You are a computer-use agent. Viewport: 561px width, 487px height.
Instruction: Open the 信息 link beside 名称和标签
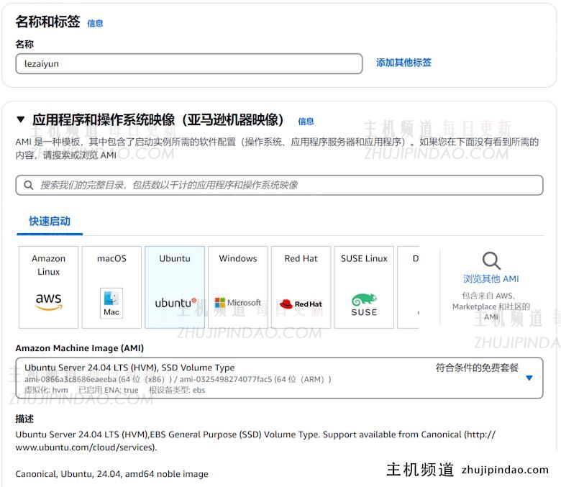click(x=95, y=23)
